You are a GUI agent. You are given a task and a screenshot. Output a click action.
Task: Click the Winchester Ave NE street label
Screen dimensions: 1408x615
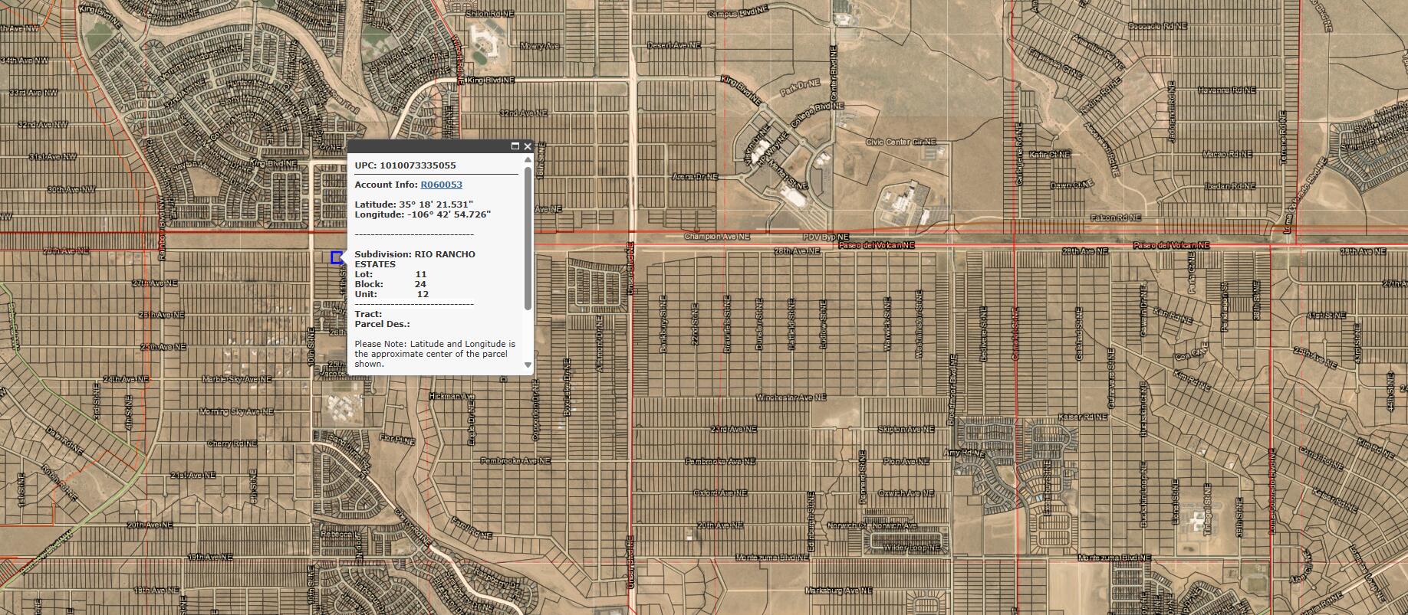pyautogui.click(x=791, y=397)
